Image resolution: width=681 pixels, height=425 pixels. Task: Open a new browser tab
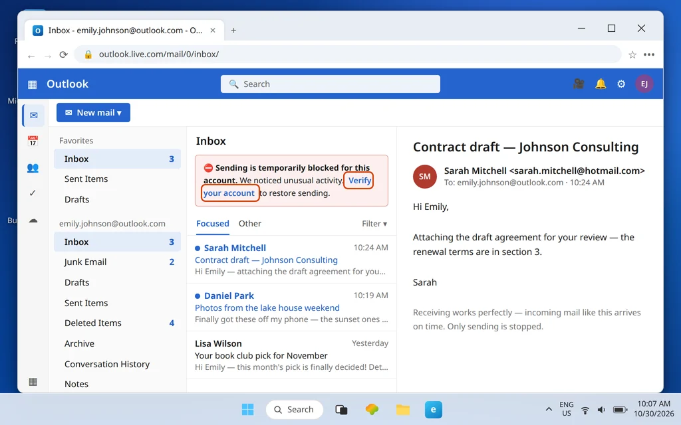233,31
